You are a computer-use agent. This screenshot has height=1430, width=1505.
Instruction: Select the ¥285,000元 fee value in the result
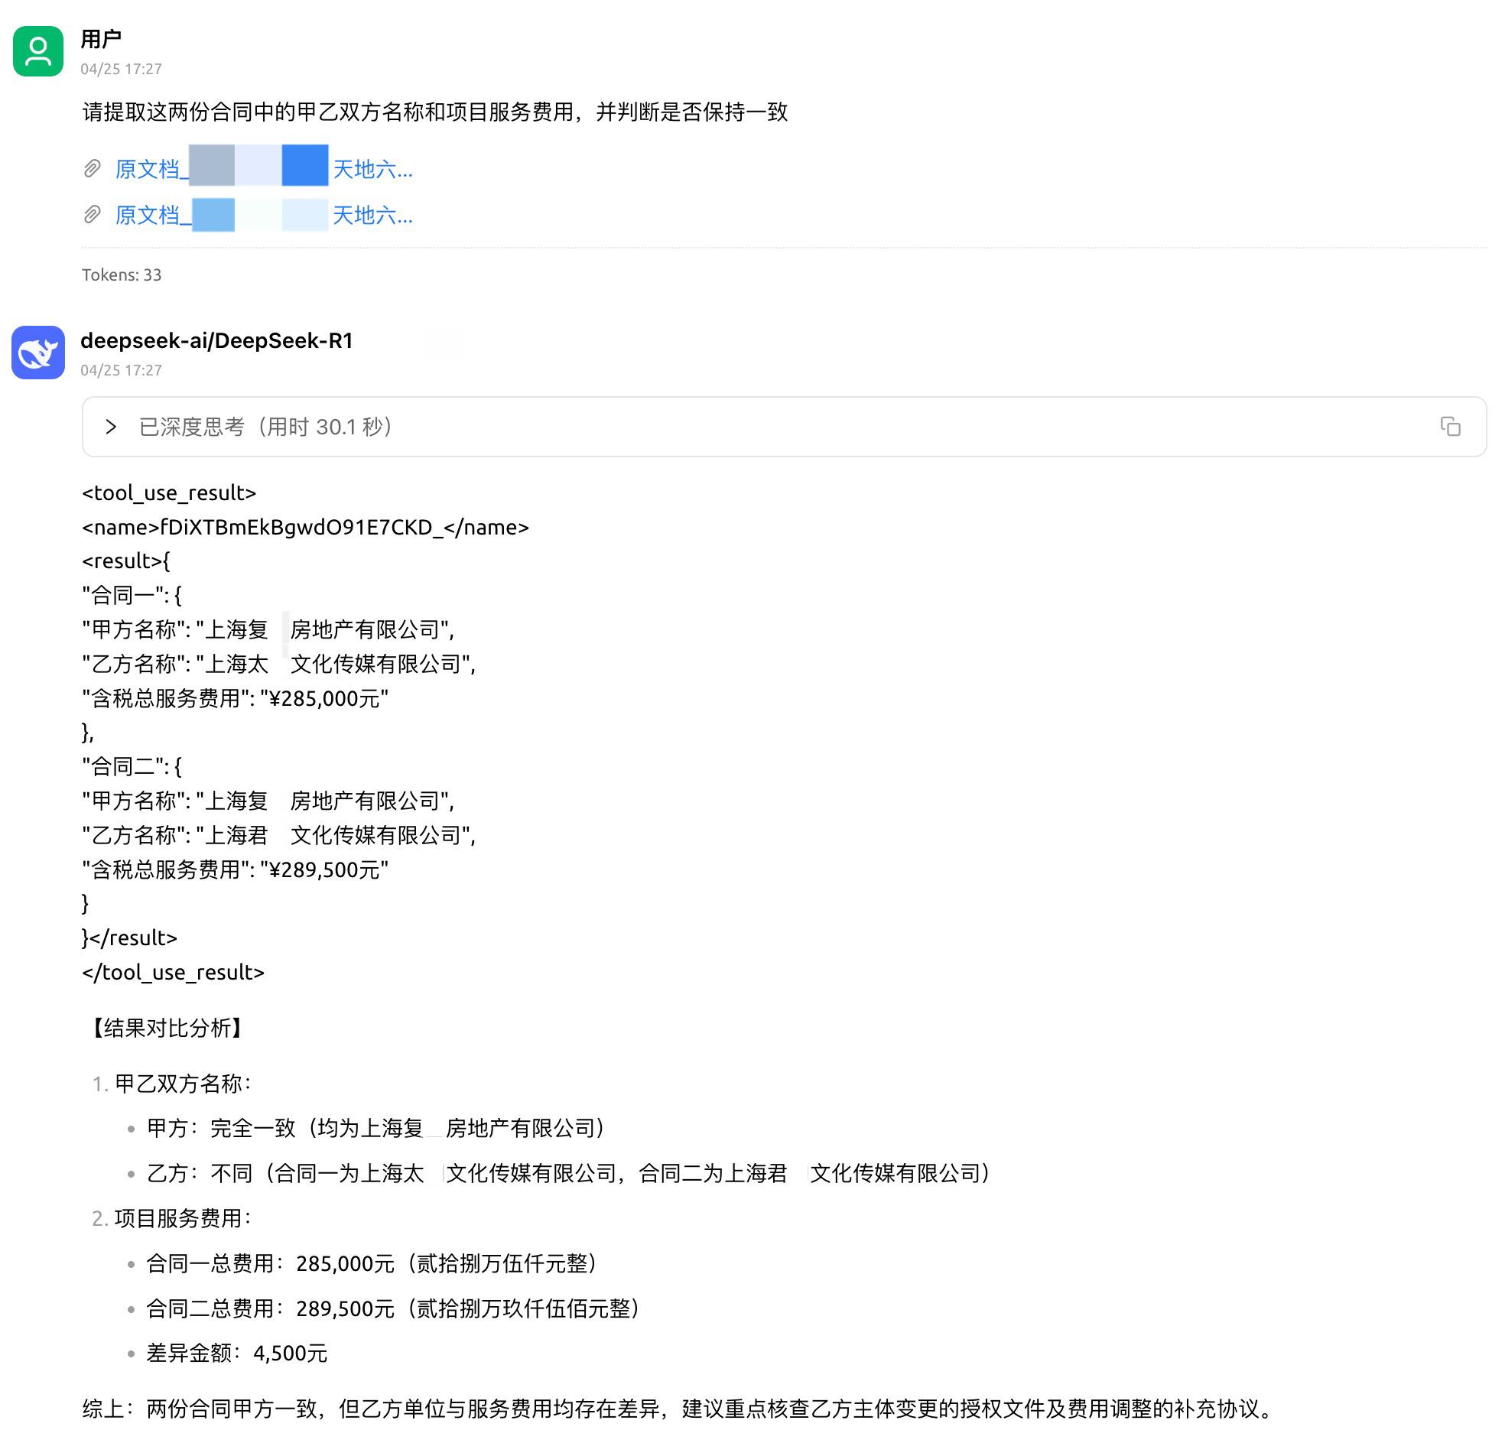[x=327, y=698]
